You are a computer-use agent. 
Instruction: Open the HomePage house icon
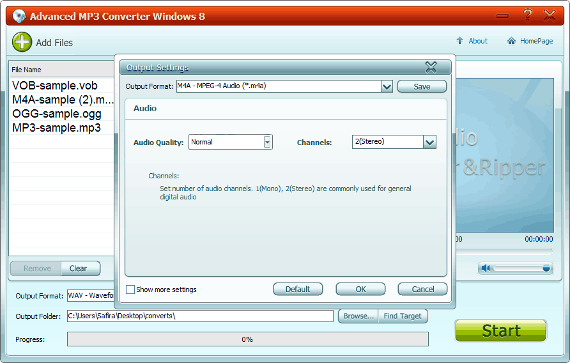tap(511, 41)
